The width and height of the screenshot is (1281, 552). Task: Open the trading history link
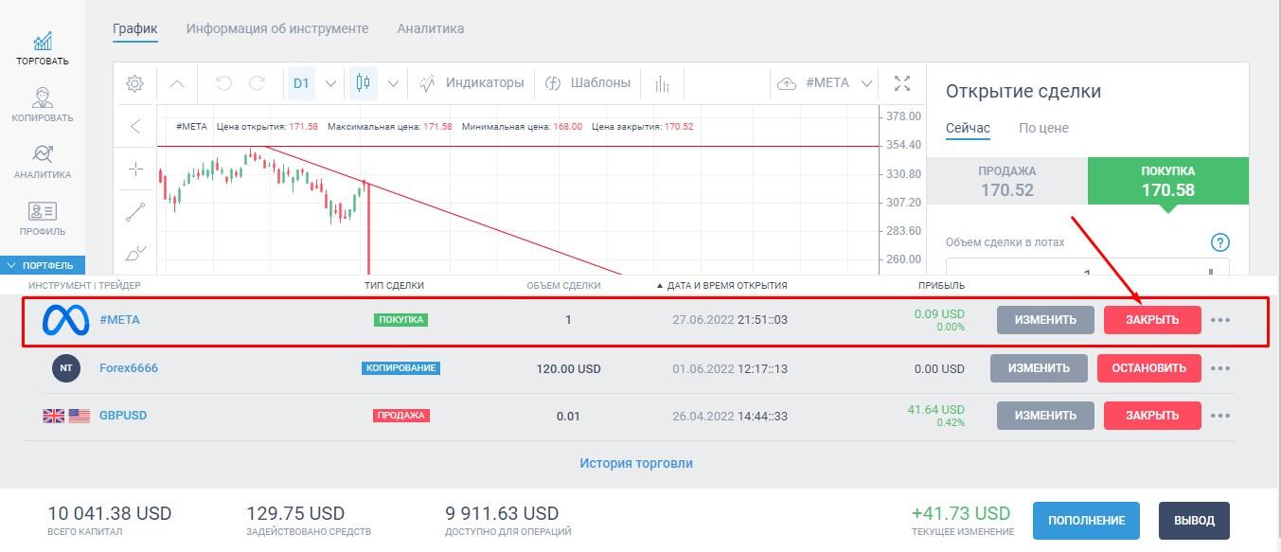[636, 463]
